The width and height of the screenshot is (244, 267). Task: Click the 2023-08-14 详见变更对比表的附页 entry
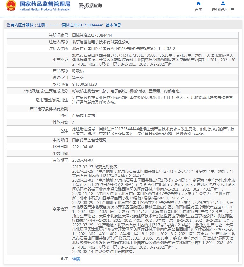tap(104, 251)
